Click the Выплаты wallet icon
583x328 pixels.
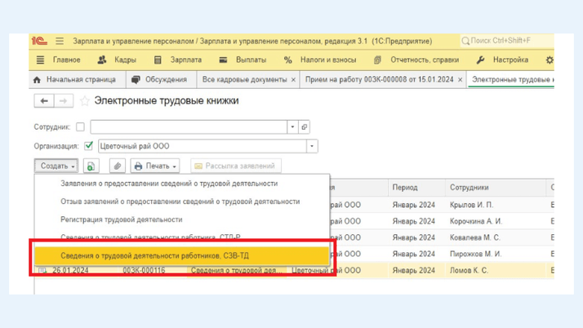coord(223,60)
